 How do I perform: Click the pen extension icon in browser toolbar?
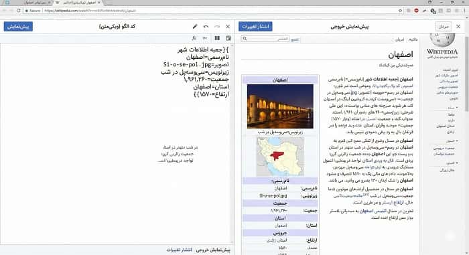pyautogui.click(x=424, y=11)
